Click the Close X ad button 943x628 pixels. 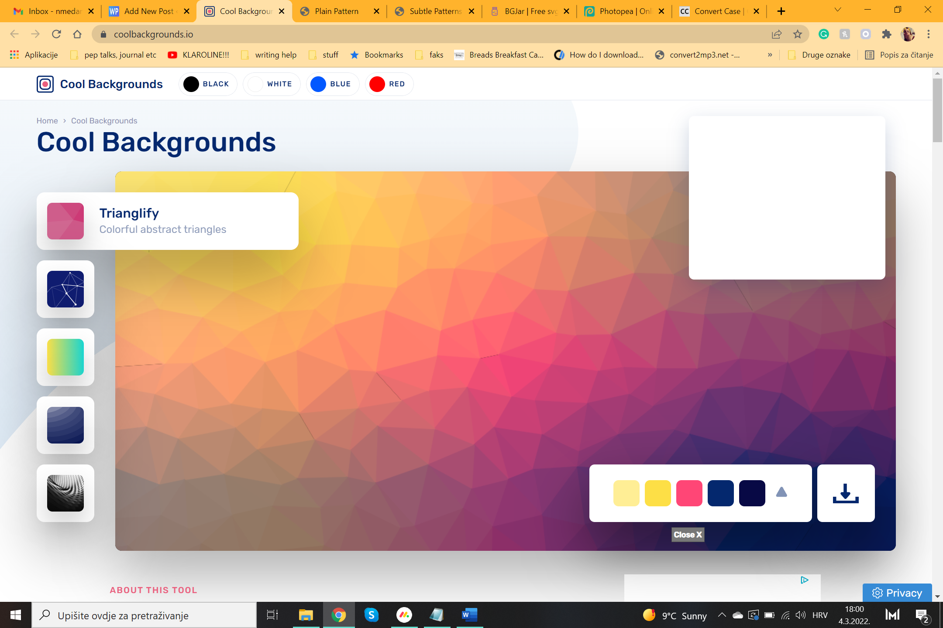point(688,535)
